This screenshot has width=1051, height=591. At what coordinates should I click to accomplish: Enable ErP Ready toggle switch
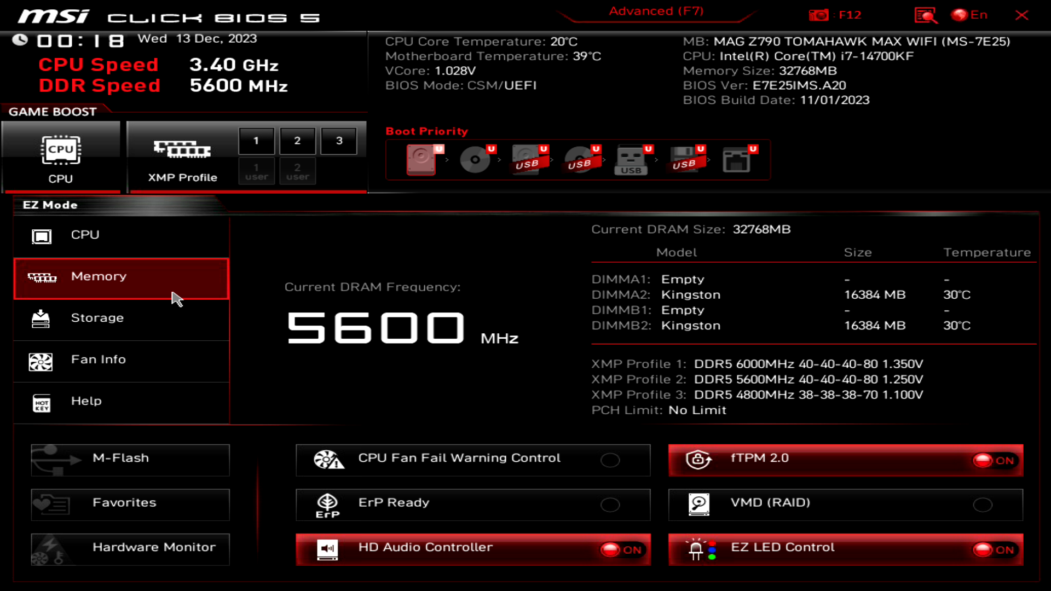coord(611,505)
